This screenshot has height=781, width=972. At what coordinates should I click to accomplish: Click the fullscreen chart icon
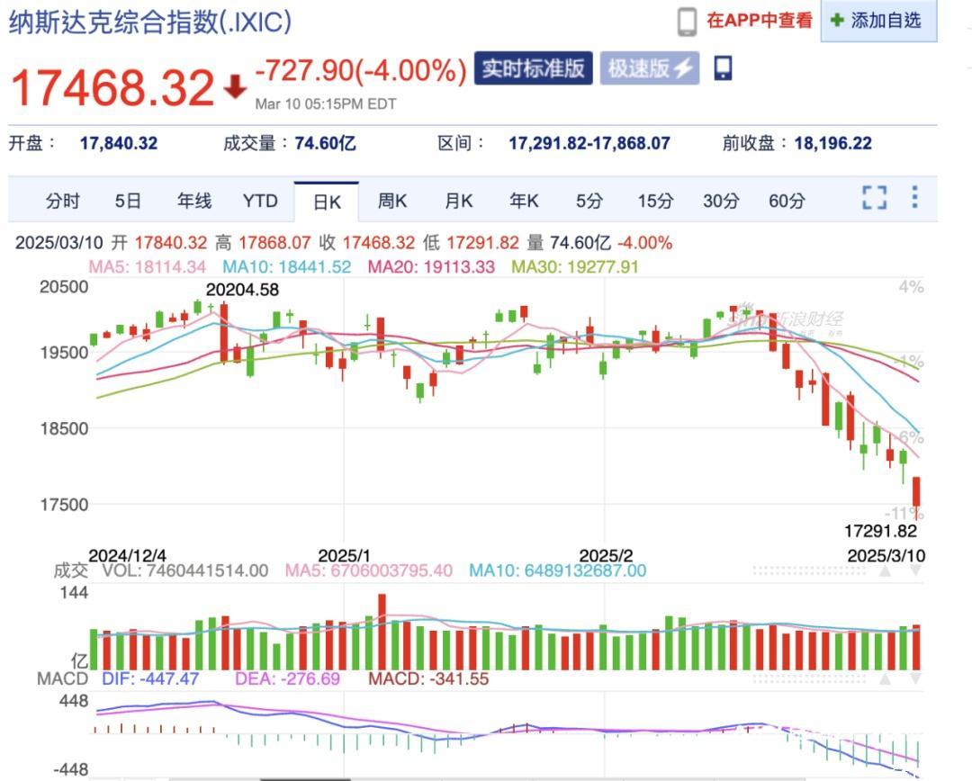point(874,198)
